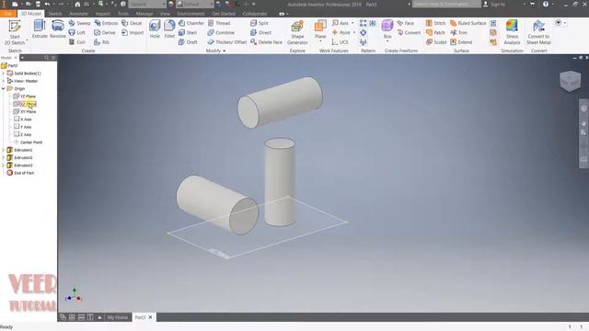The width and height of the screenshot is (589, 331).
Task: Click the Search Help & Commands field
Action: pos(446,4)
